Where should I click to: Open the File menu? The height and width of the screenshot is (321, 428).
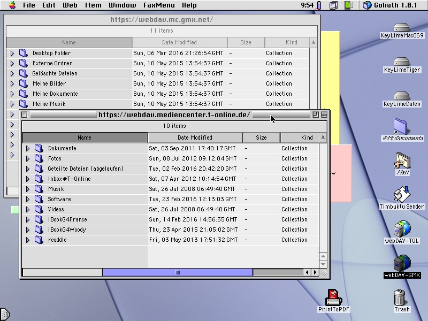29,5
